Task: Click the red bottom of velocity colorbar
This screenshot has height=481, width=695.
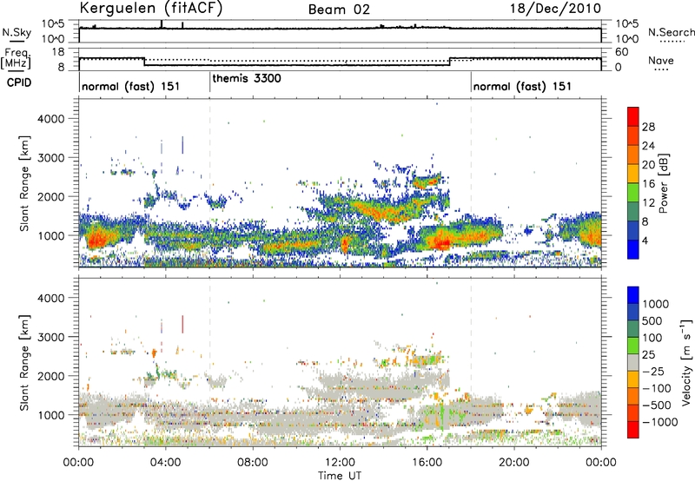Action: click(x=633, y=430)
